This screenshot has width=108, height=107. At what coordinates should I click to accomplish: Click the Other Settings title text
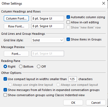12,4
